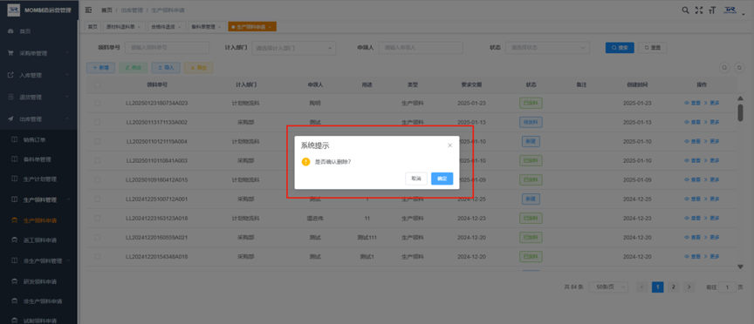
Task: Open the 计入部门 dropdown filter
Action: point(294,48)
